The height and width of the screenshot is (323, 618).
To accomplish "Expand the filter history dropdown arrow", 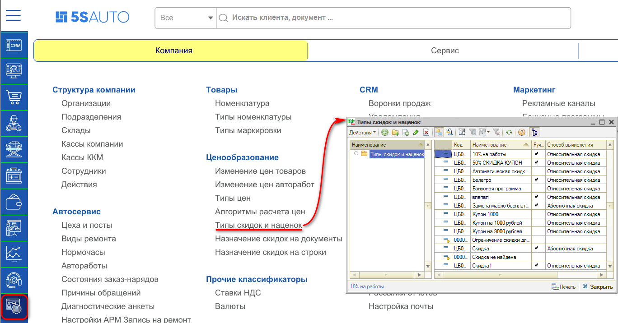I will (x=488, y=132).
